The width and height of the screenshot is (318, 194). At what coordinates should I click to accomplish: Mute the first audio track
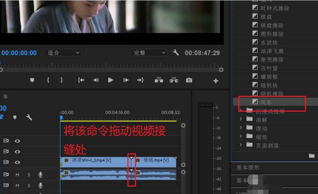(x=18, y=175)
